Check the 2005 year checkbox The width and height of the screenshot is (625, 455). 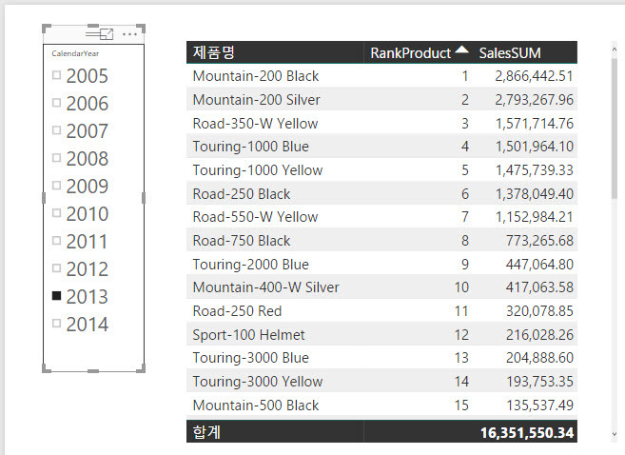coord(56,75)
